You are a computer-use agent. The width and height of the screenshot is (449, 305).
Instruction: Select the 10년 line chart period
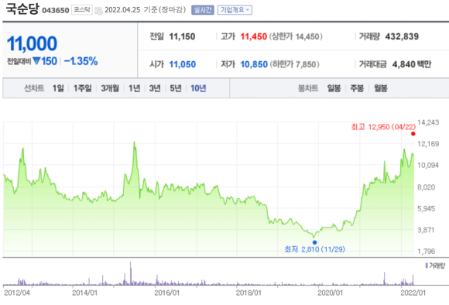click(198, 88)
